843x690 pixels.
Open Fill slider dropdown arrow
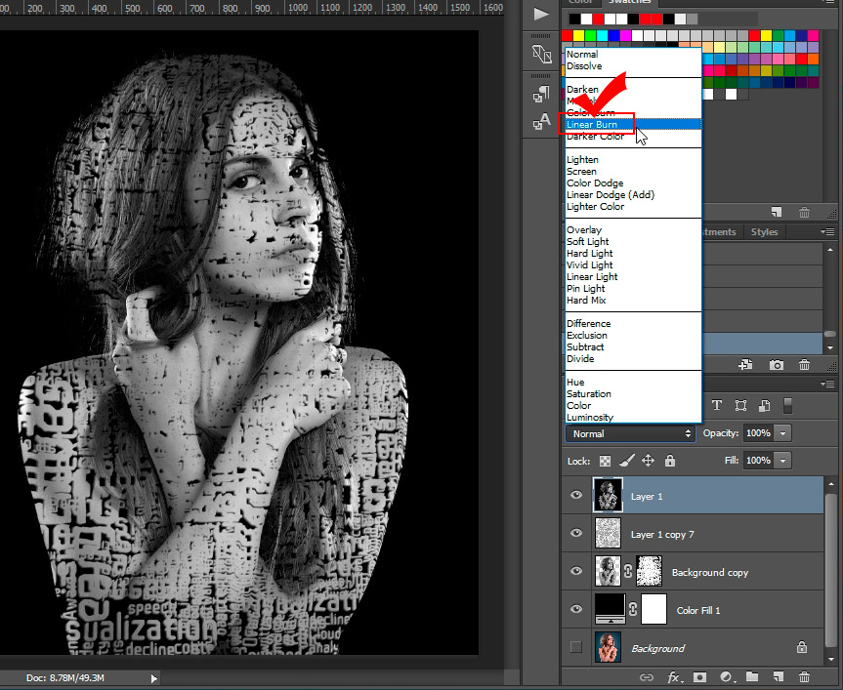[782, 461]
